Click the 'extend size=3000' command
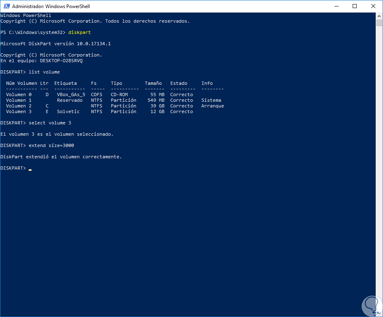 pos(51,145)
